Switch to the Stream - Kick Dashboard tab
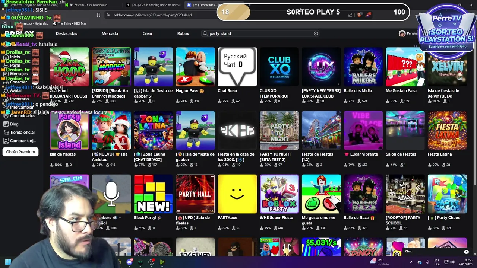 click(x=91, y=5)
